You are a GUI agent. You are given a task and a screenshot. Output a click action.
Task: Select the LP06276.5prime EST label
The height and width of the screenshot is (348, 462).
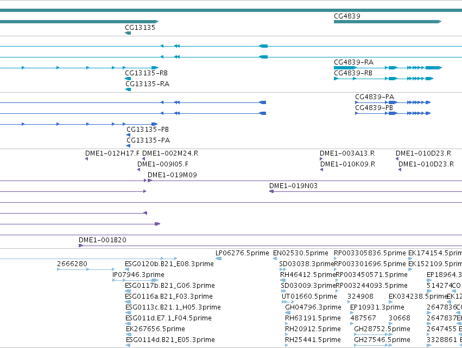242,253
